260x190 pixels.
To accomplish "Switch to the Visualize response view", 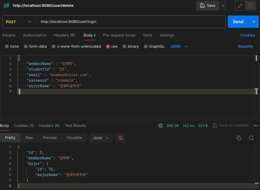I will 75,138.
